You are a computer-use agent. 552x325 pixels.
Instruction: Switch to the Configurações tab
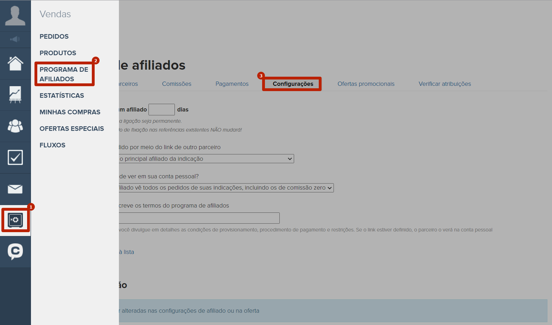[293, 84]
